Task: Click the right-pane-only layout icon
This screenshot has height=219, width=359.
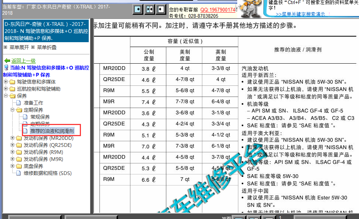Action: tap(161, 9)
